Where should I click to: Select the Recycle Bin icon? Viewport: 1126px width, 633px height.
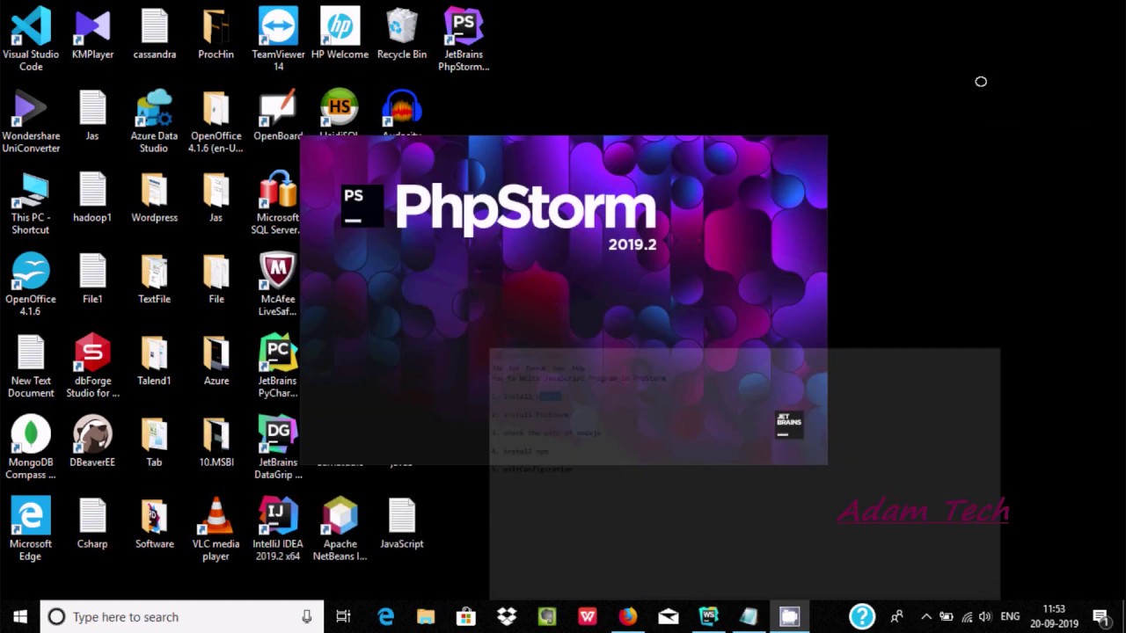point(402,26)
